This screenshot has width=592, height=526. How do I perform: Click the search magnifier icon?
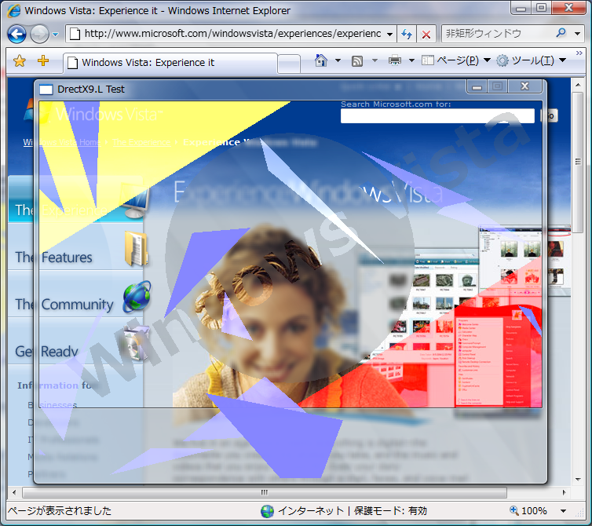561,34
